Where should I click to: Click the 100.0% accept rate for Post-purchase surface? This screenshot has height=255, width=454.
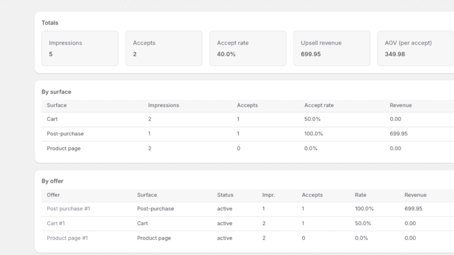coord(313,134)
